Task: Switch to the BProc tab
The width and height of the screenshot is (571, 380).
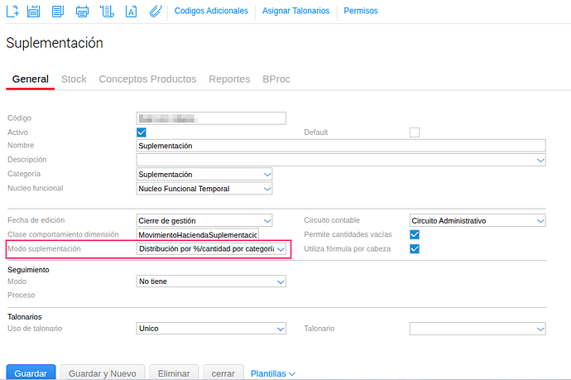Action: click(x=276, y=79)
